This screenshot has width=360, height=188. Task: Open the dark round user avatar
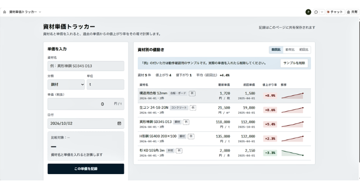pos(308,12)
